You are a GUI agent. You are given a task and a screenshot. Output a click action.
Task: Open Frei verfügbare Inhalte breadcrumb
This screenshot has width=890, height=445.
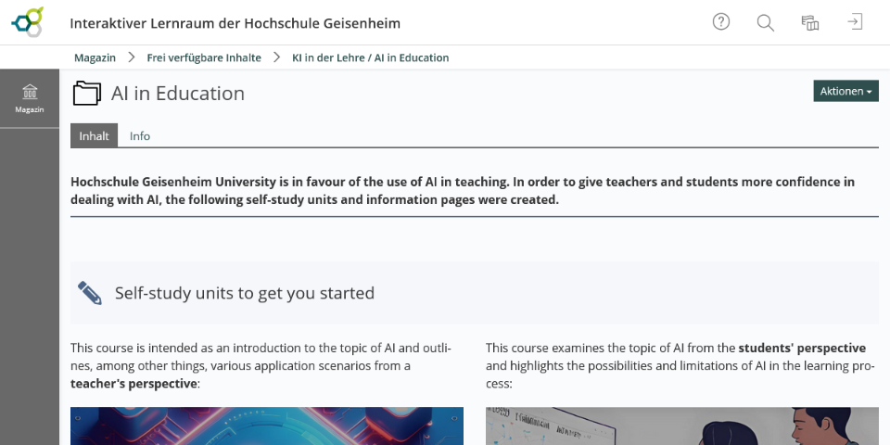pos(204,57)
